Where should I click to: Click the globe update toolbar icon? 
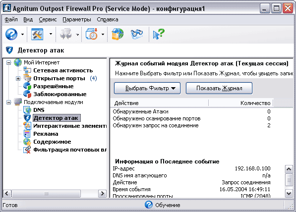[118, 34]
